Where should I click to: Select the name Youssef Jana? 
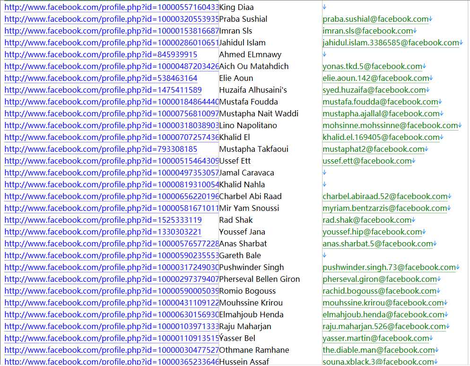pos(242,232)
